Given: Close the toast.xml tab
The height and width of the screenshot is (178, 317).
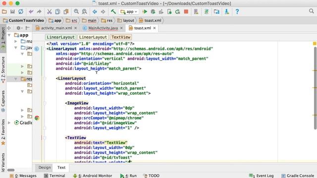Looking at the screenshot, I should click(155, 28).
